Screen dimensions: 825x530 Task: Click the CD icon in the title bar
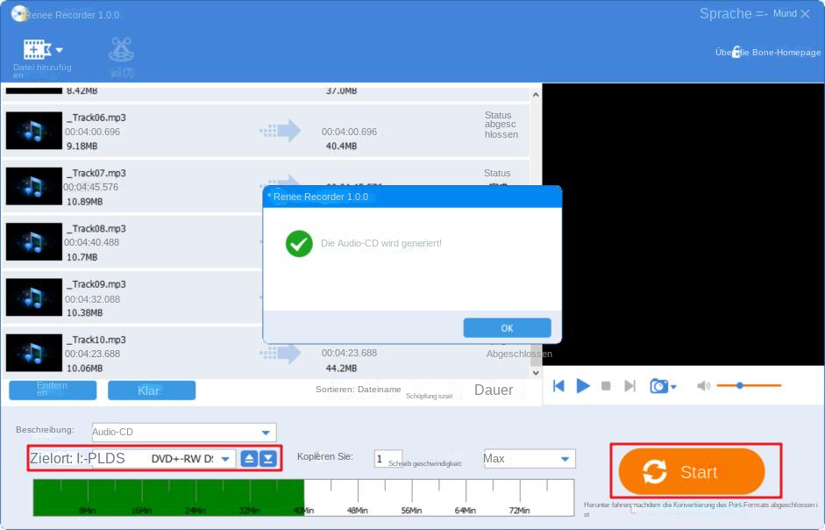click(x=18, y=13)
